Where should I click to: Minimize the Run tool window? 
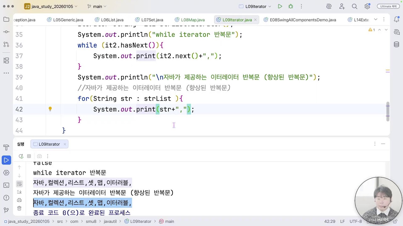(x=383, y=144)
